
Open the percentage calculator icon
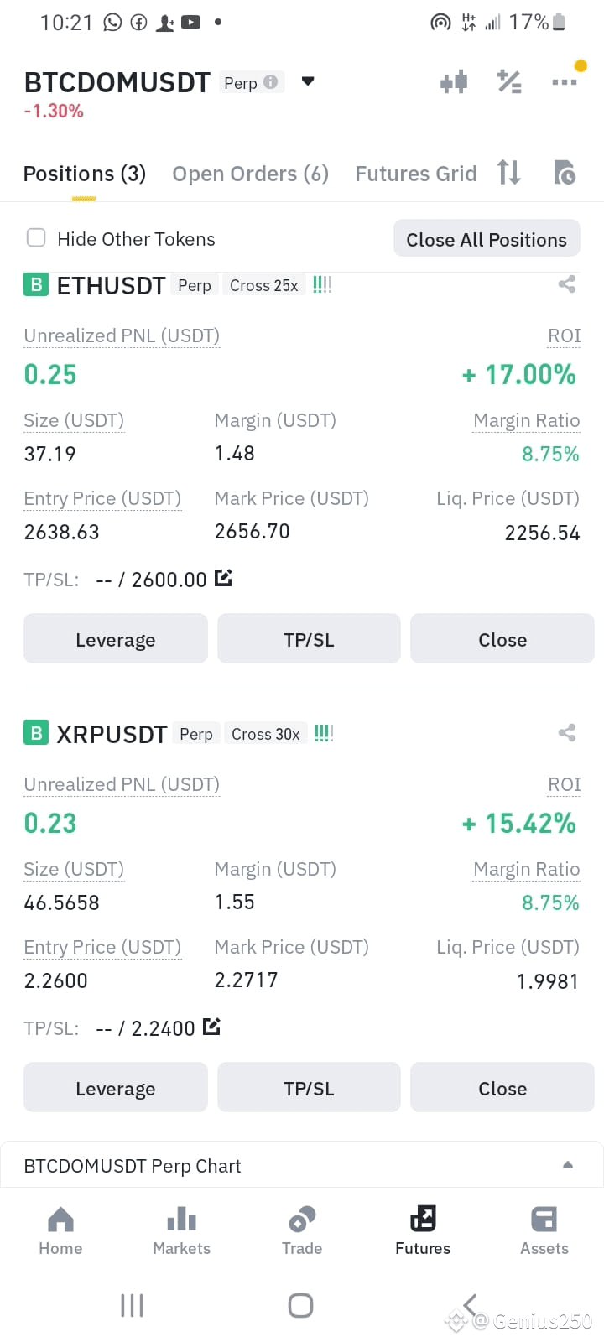pos(509,81)
